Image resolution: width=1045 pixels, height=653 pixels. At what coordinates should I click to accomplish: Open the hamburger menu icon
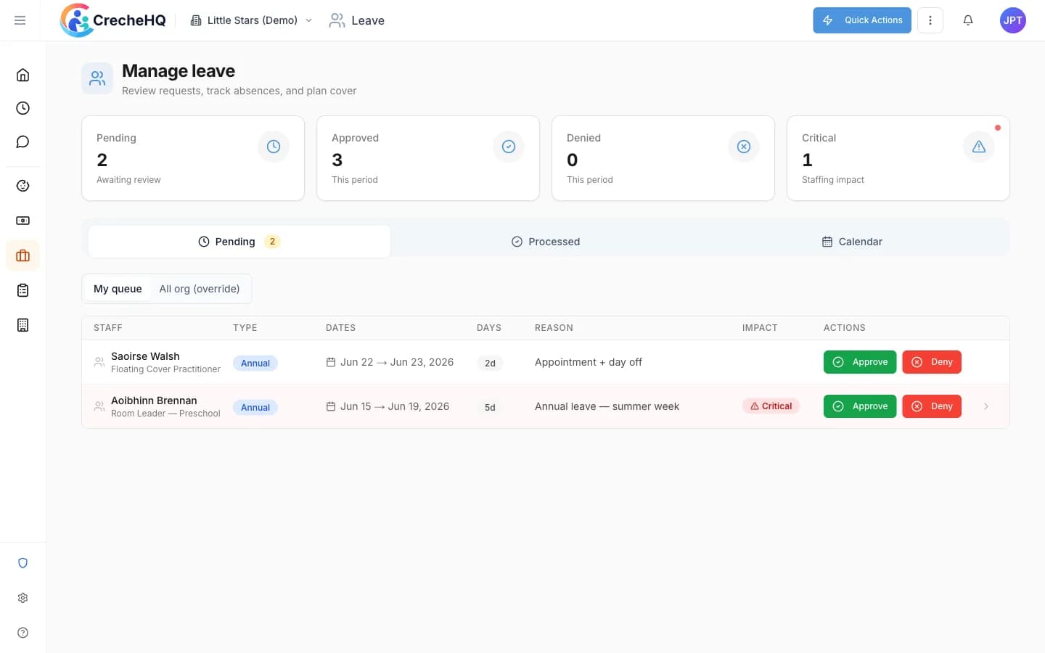20,20
